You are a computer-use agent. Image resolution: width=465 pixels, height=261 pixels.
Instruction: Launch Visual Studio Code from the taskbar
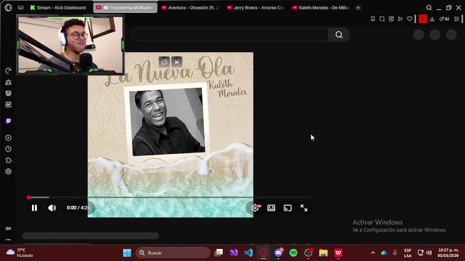[x=248, y=253]
